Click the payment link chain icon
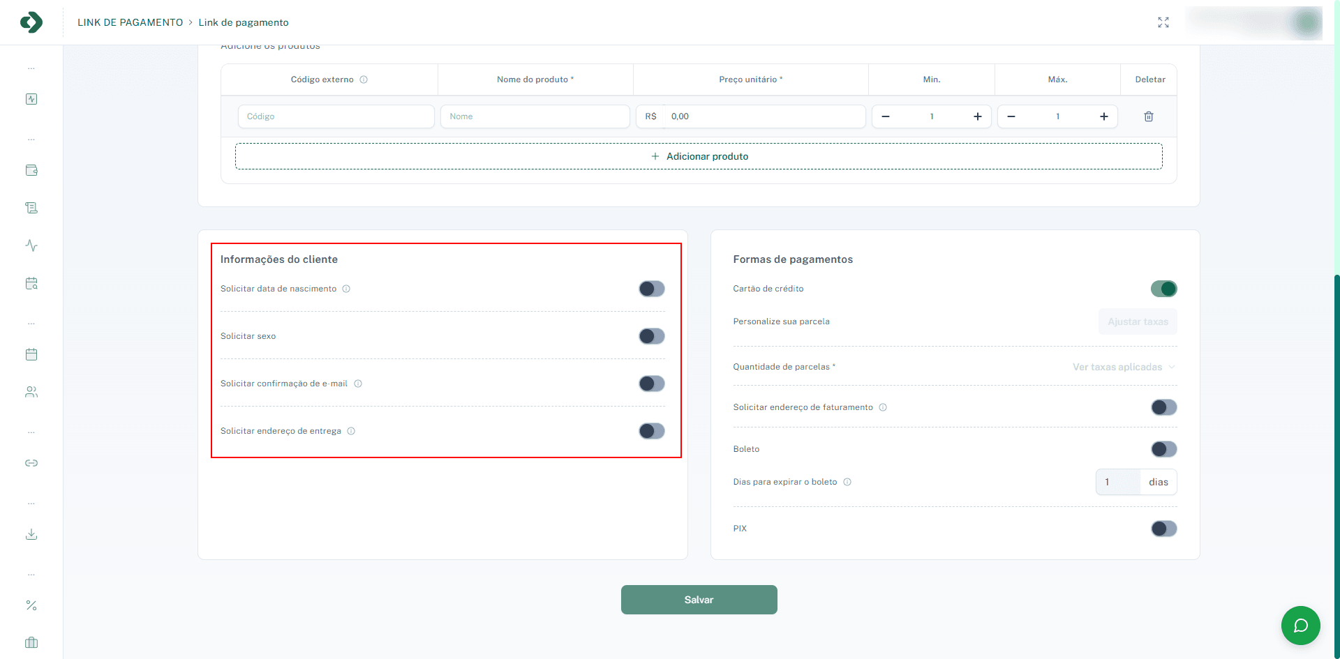 [31, 463]
